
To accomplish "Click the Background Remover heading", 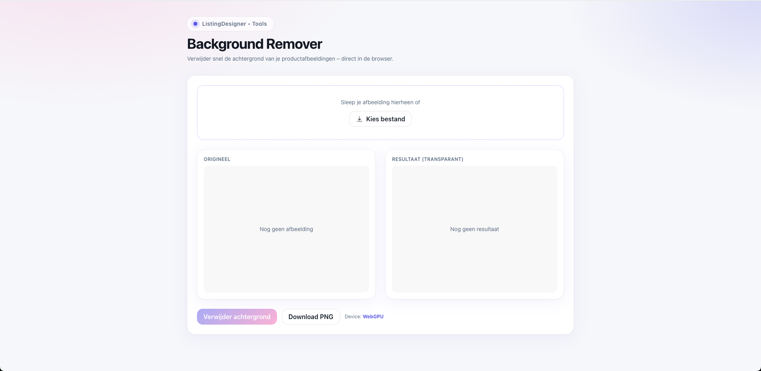I will (254, 44).
